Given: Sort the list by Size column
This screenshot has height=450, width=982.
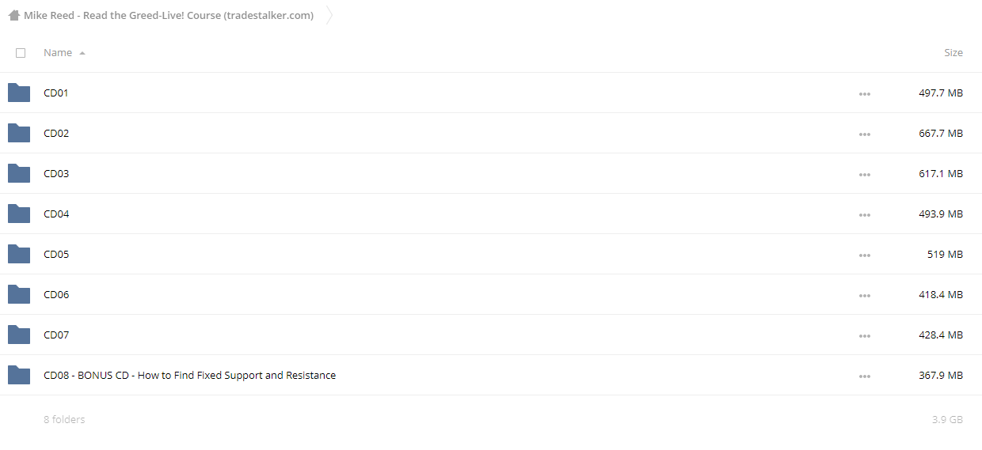Looking at the screenshot, I should coord(953,53).
